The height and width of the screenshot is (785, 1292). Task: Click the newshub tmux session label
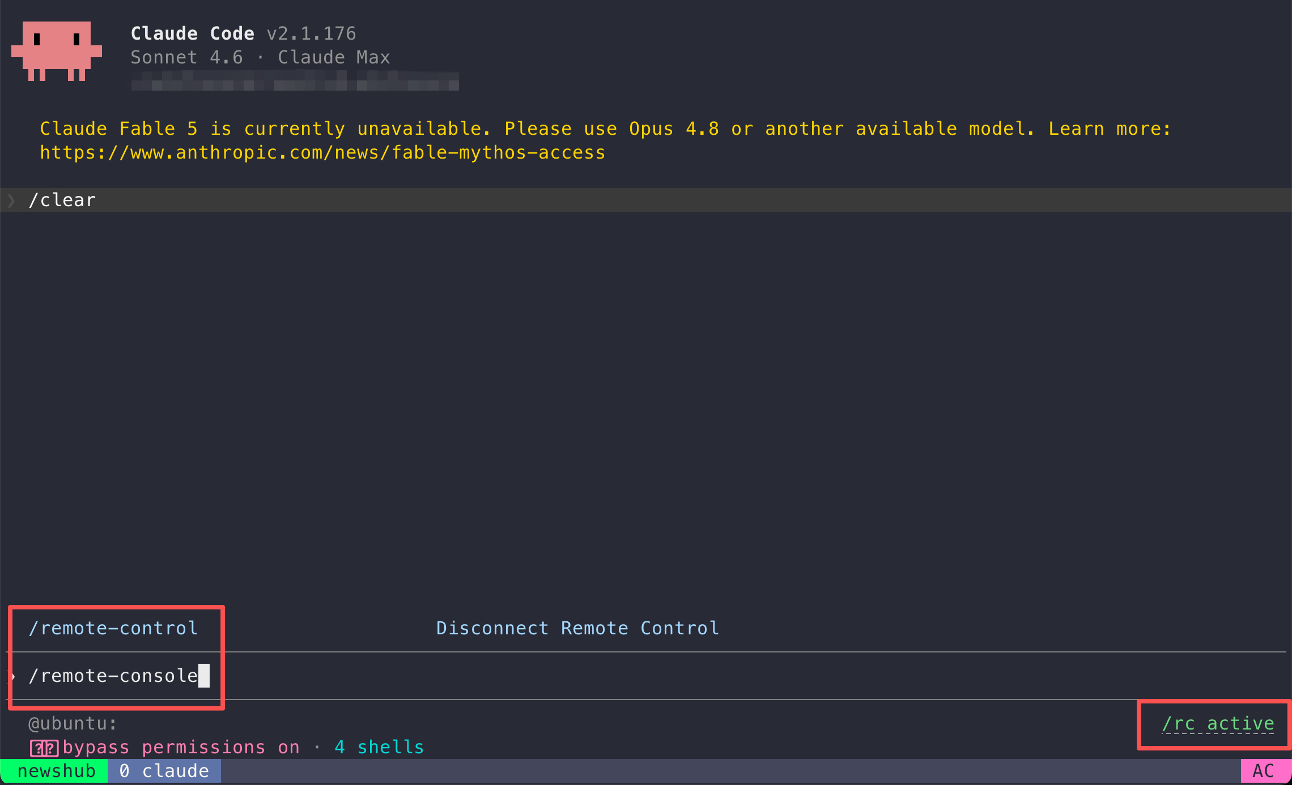click(54, 771)
